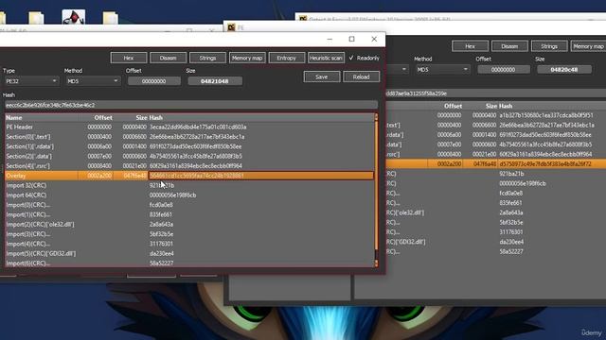Open Memory map in the background window
This screenshot has width=606, height=340.
point(588,46)
